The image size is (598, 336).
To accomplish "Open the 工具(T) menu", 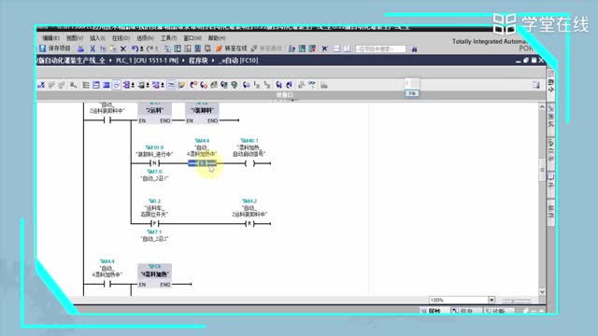I will [x=168, y=38].
